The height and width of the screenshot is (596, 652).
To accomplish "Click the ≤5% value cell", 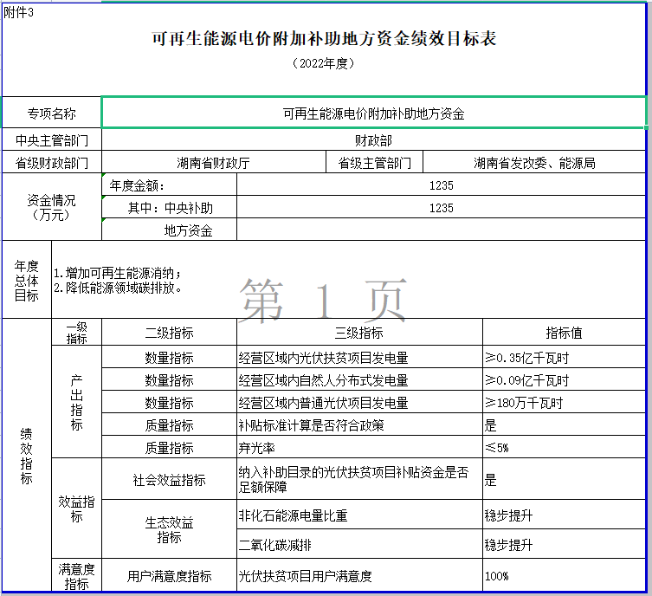I will coord(564,448).
